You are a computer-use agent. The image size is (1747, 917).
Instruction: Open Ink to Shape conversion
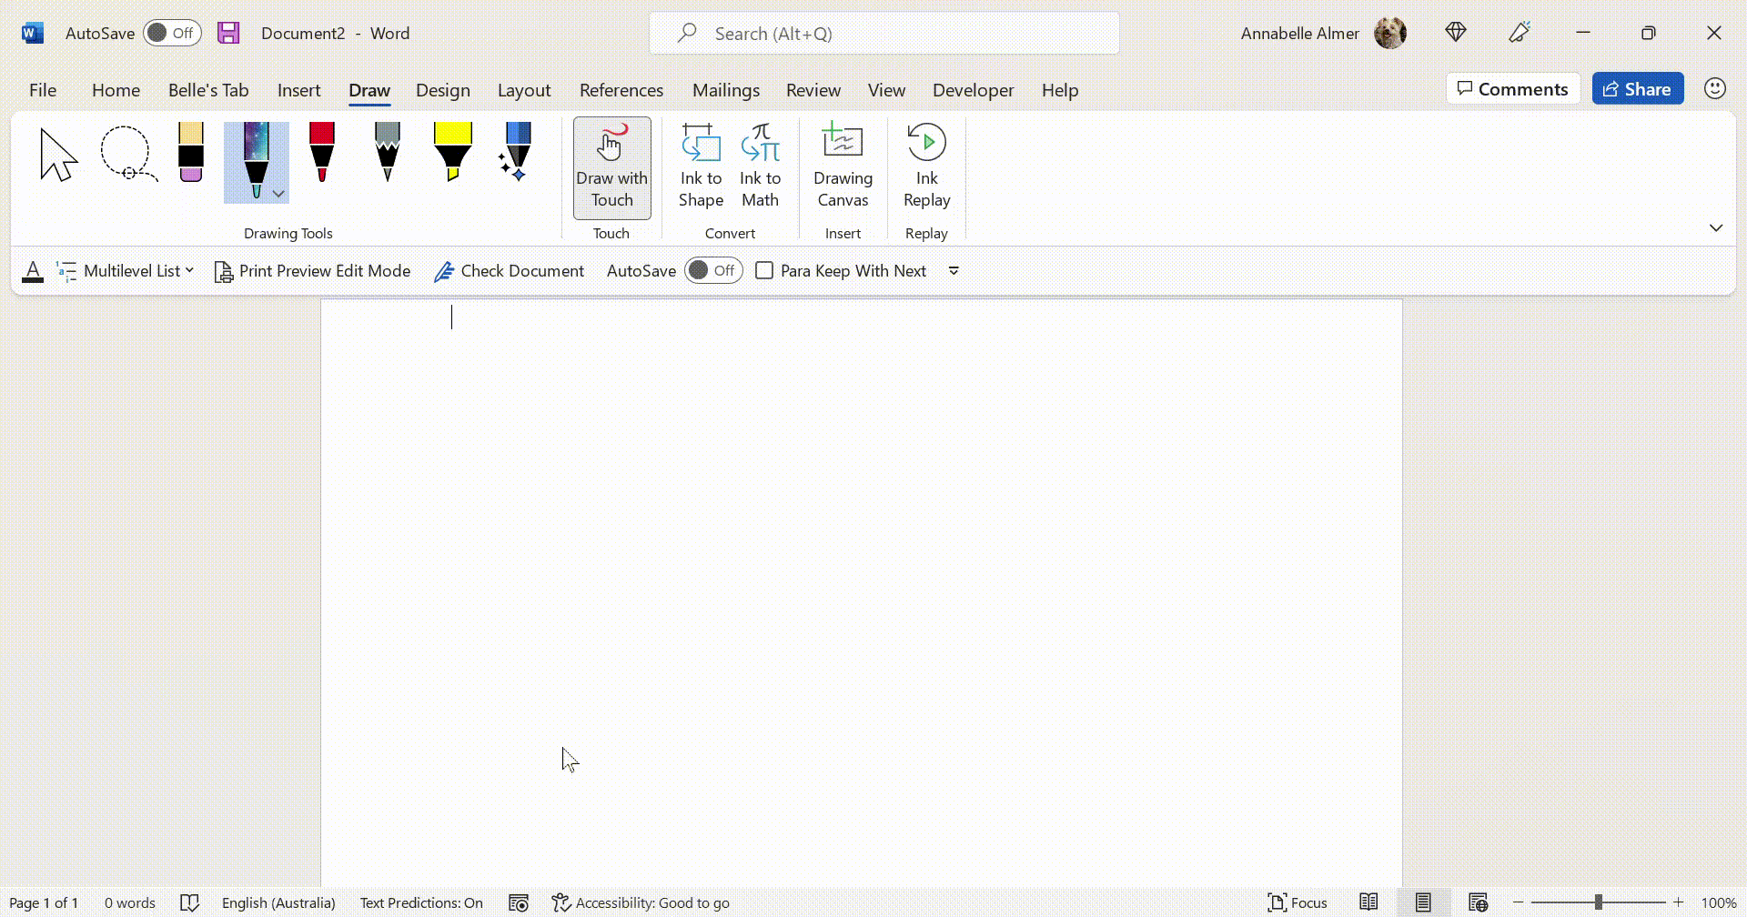pos(700,167)
